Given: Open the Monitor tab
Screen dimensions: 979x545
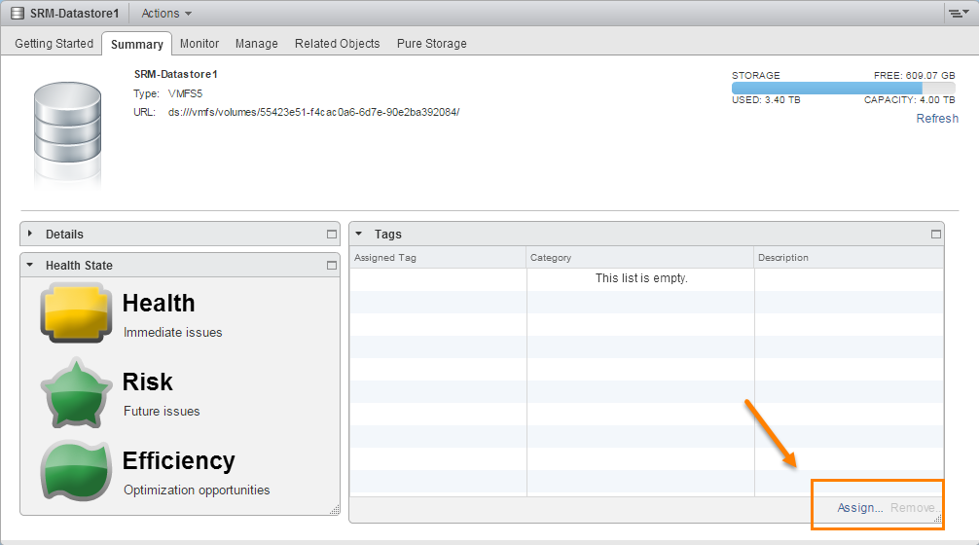Looking at the screenshot, I should click(199, 43).
